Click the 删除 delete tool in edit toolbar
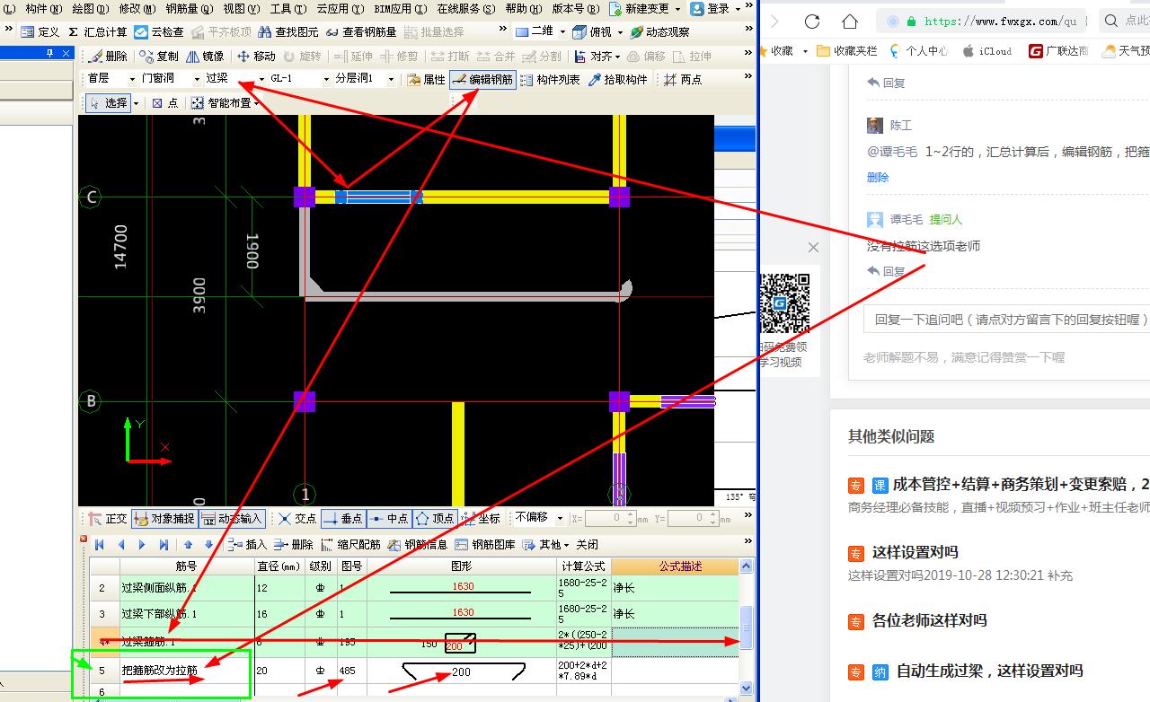This screenshot has height=702, width=1150. coord(109,56)
